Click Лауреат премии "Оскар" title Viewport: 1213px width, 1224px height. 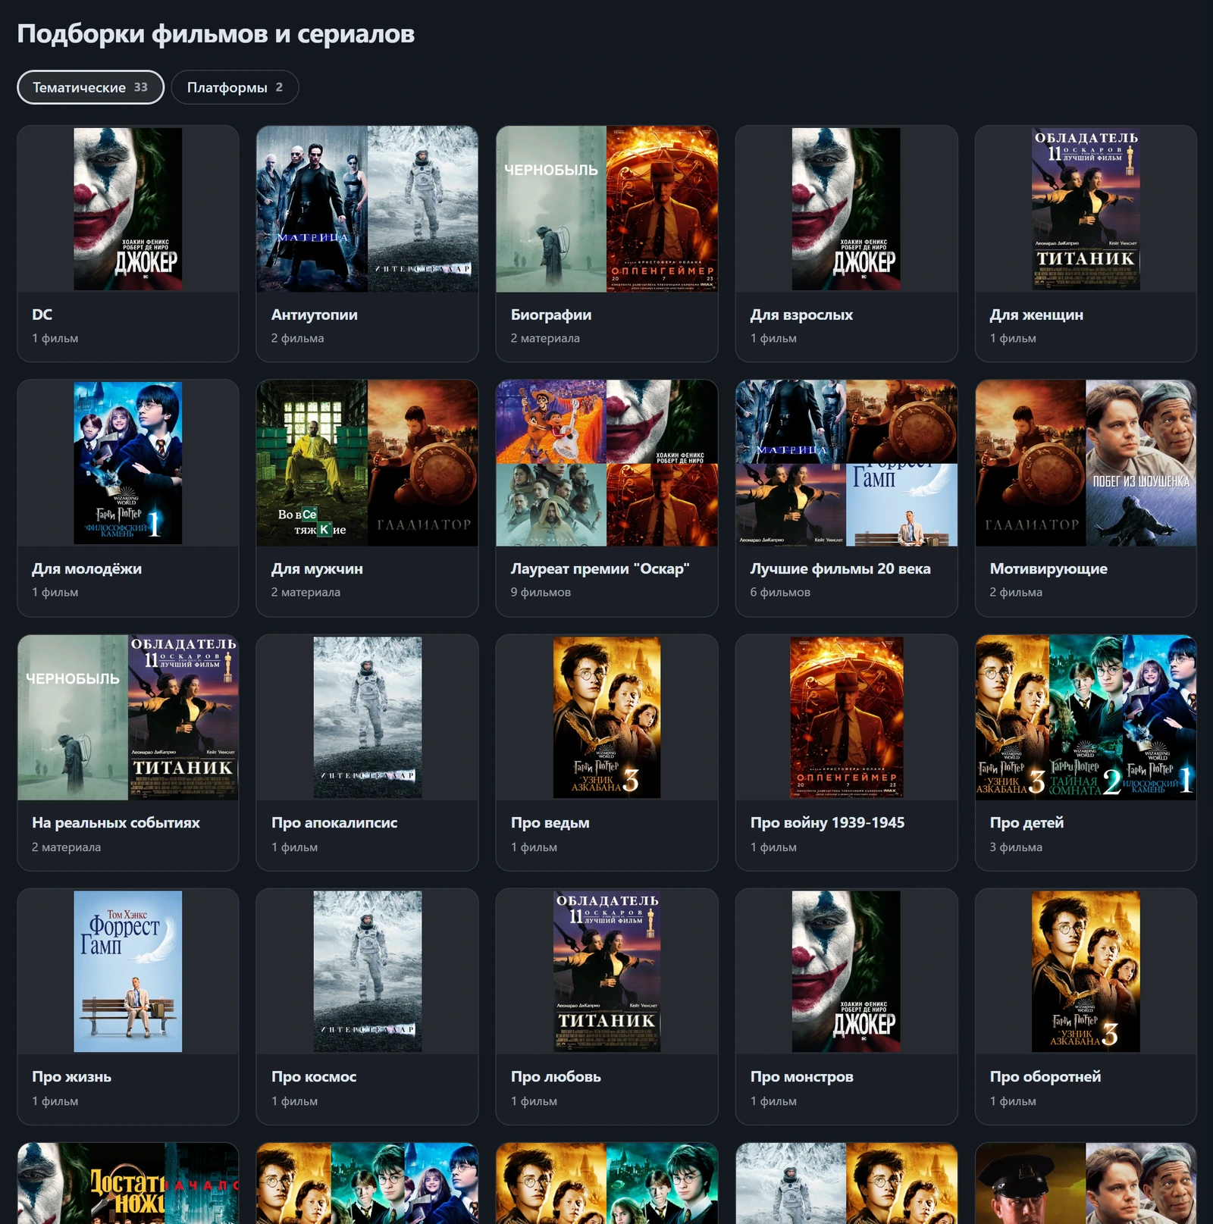(600, 568)
